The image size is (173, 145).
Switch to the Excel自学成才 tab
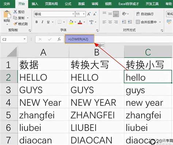tap(128, 4)
